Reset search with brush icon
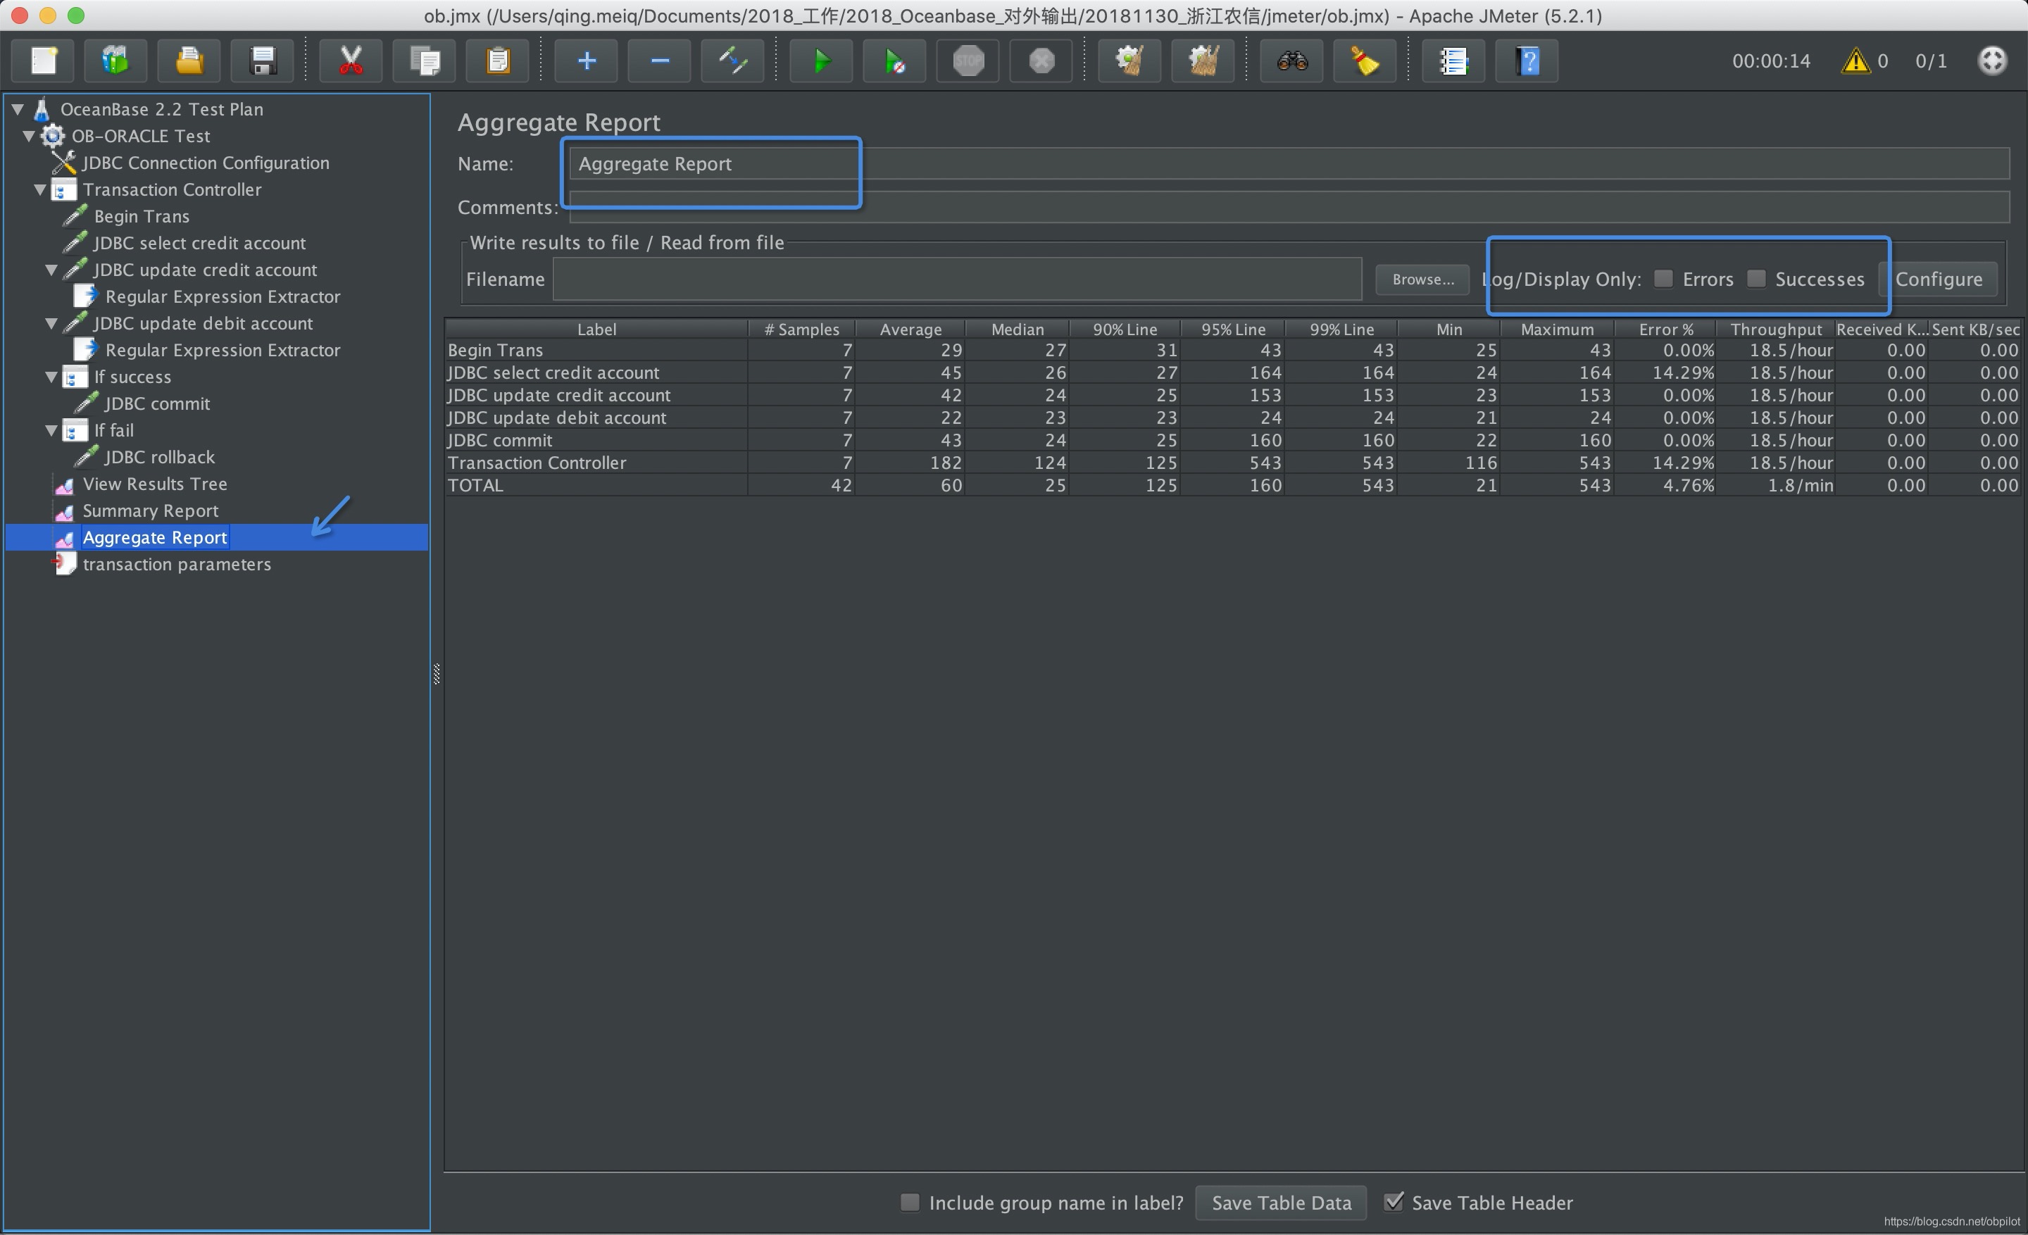This screenshot has height=1235, width=2028. (x=1365, y=61)
